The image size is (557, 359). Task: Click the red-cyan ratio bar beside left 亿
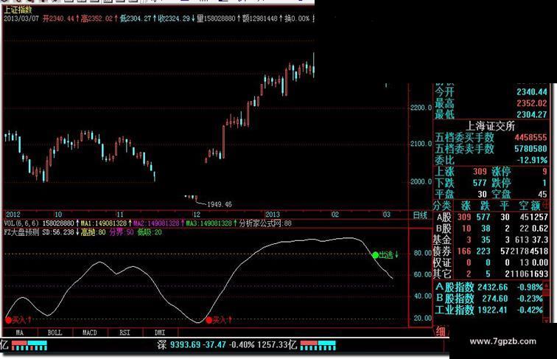(x=29, y=345)
